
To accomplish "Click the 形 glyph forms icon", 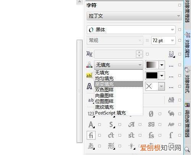I will tap(111, 146).
